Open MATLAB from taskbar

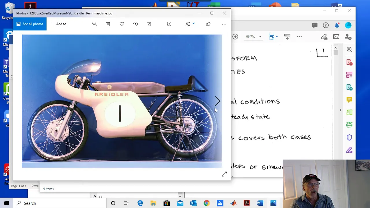(x=233, y=203)
